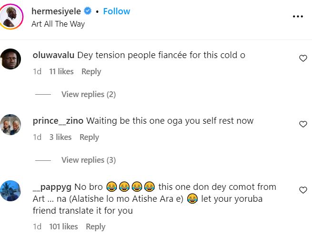The image size is (312, 236).
Task: Follow the hermesiyele account
Action: (117, 11)
